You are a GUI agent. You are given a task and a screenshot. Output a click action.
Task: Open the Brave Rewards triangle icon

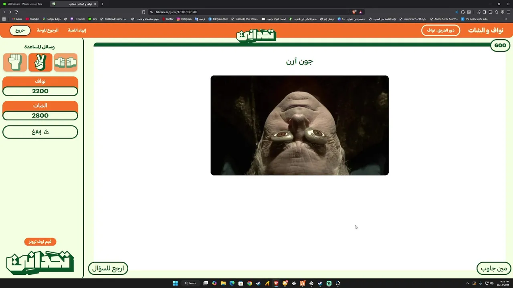(x=360, y=12)
